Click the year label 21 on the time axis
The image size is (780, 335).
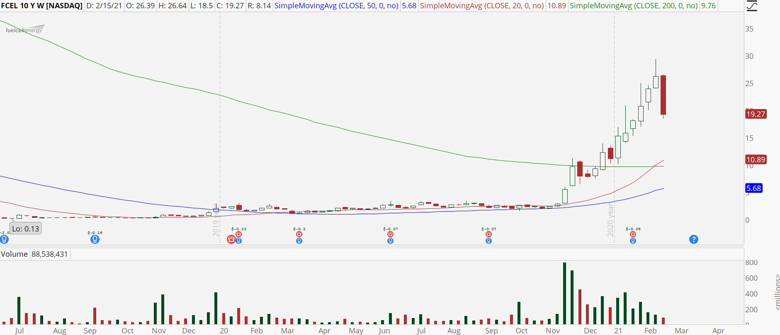point(618,330)
